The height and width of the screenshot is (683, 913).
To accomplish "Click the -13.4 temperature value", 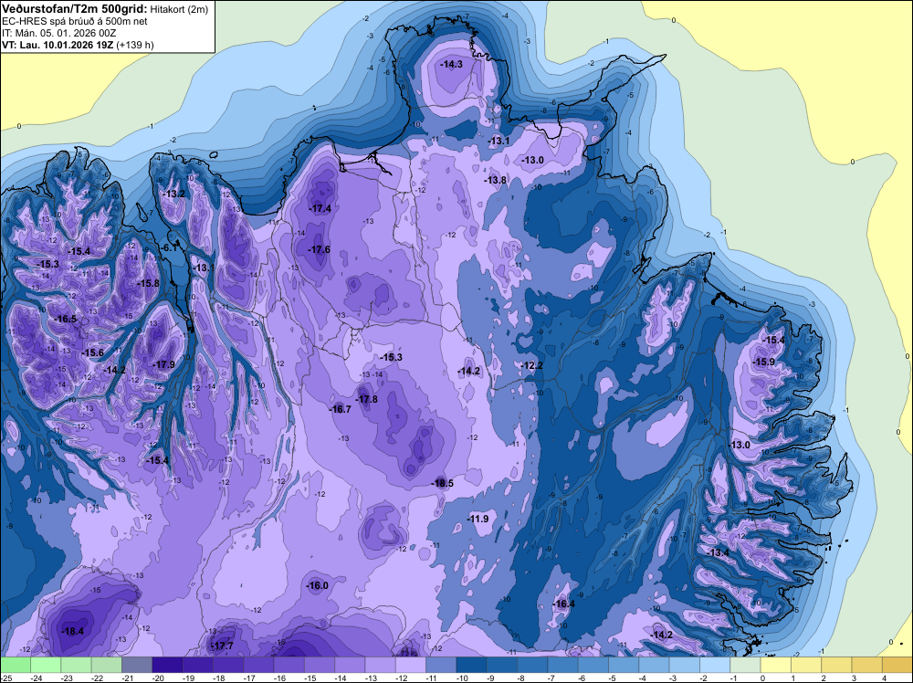I will click(x=718, y=552).
